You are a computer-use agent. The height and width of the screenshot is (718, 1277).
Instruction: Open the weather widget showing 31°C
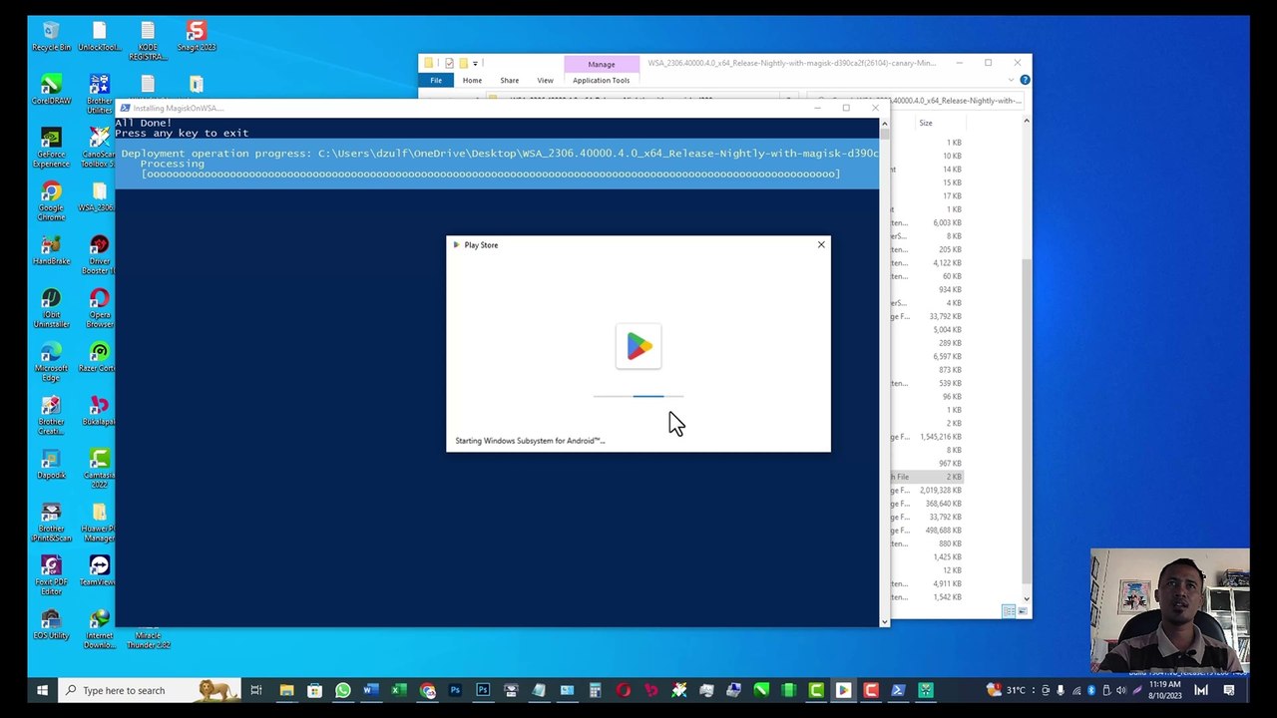[x=1007, y=690]
